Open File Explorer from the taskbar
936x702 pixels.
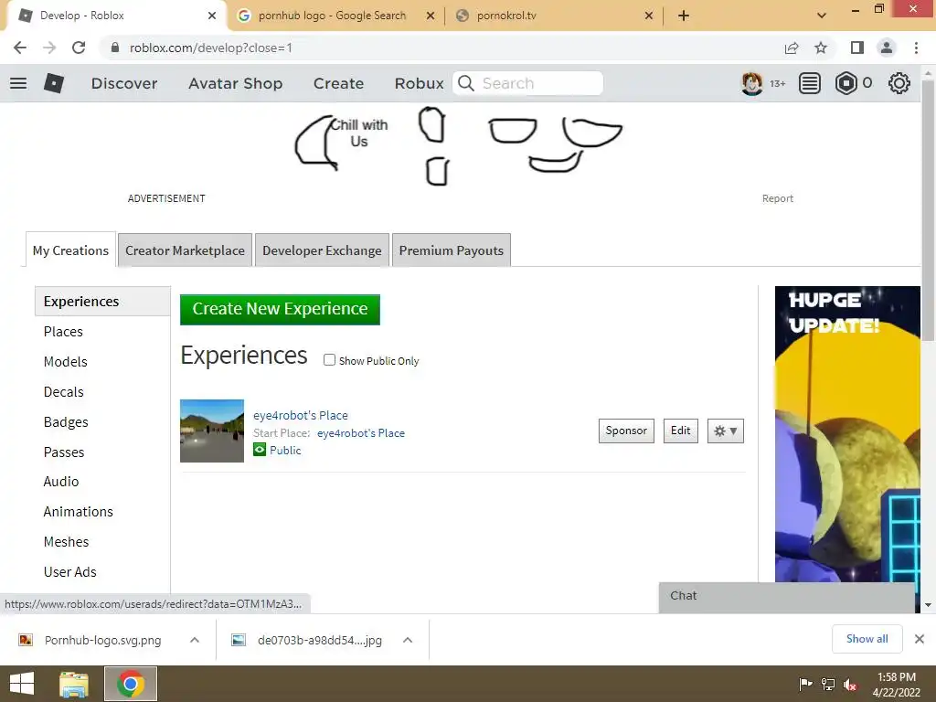pos(74,684)
